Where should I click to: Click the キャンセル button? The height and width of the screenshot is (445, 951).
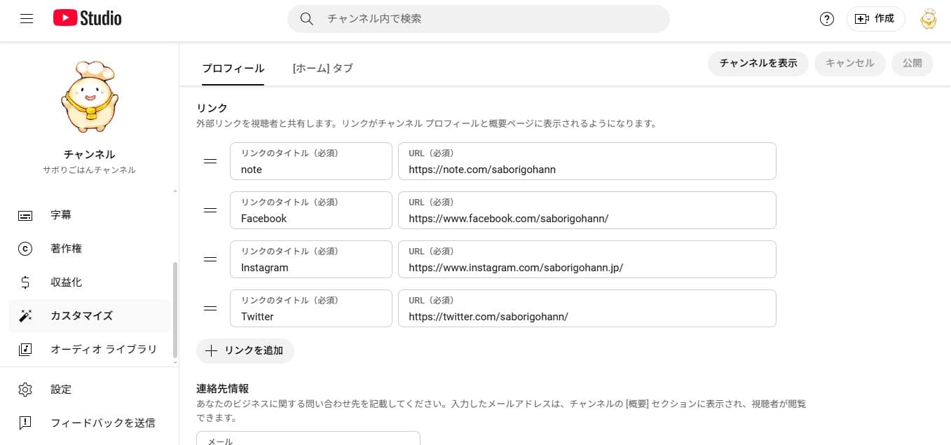pyautogui.click(x=850, y=63)
